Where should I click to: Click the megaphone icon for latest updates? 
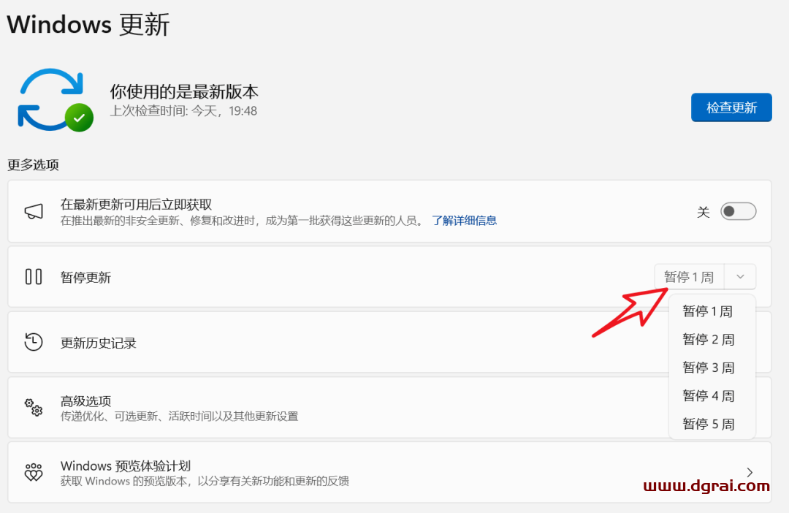[x=34, y=211]
